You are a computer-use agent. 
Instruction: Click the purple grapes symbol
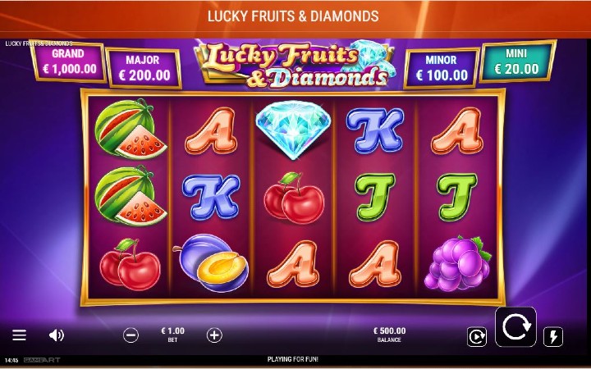pos(457,263)
